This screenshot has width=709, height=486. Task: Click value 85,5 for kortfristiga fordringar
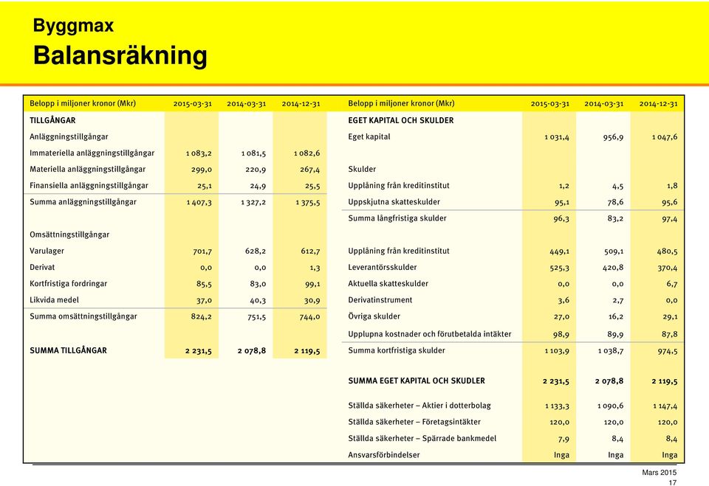(204, 284)
